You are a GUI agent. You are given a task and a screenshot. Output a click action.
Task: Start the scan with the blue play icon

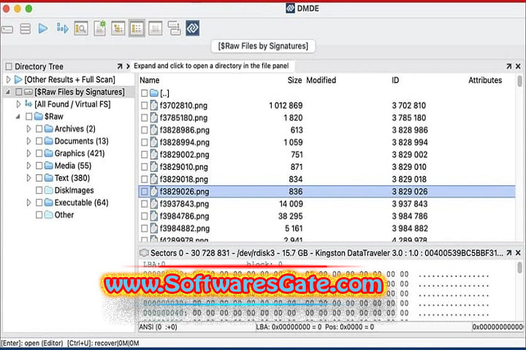pyautogui.click(x=43, y=28)
